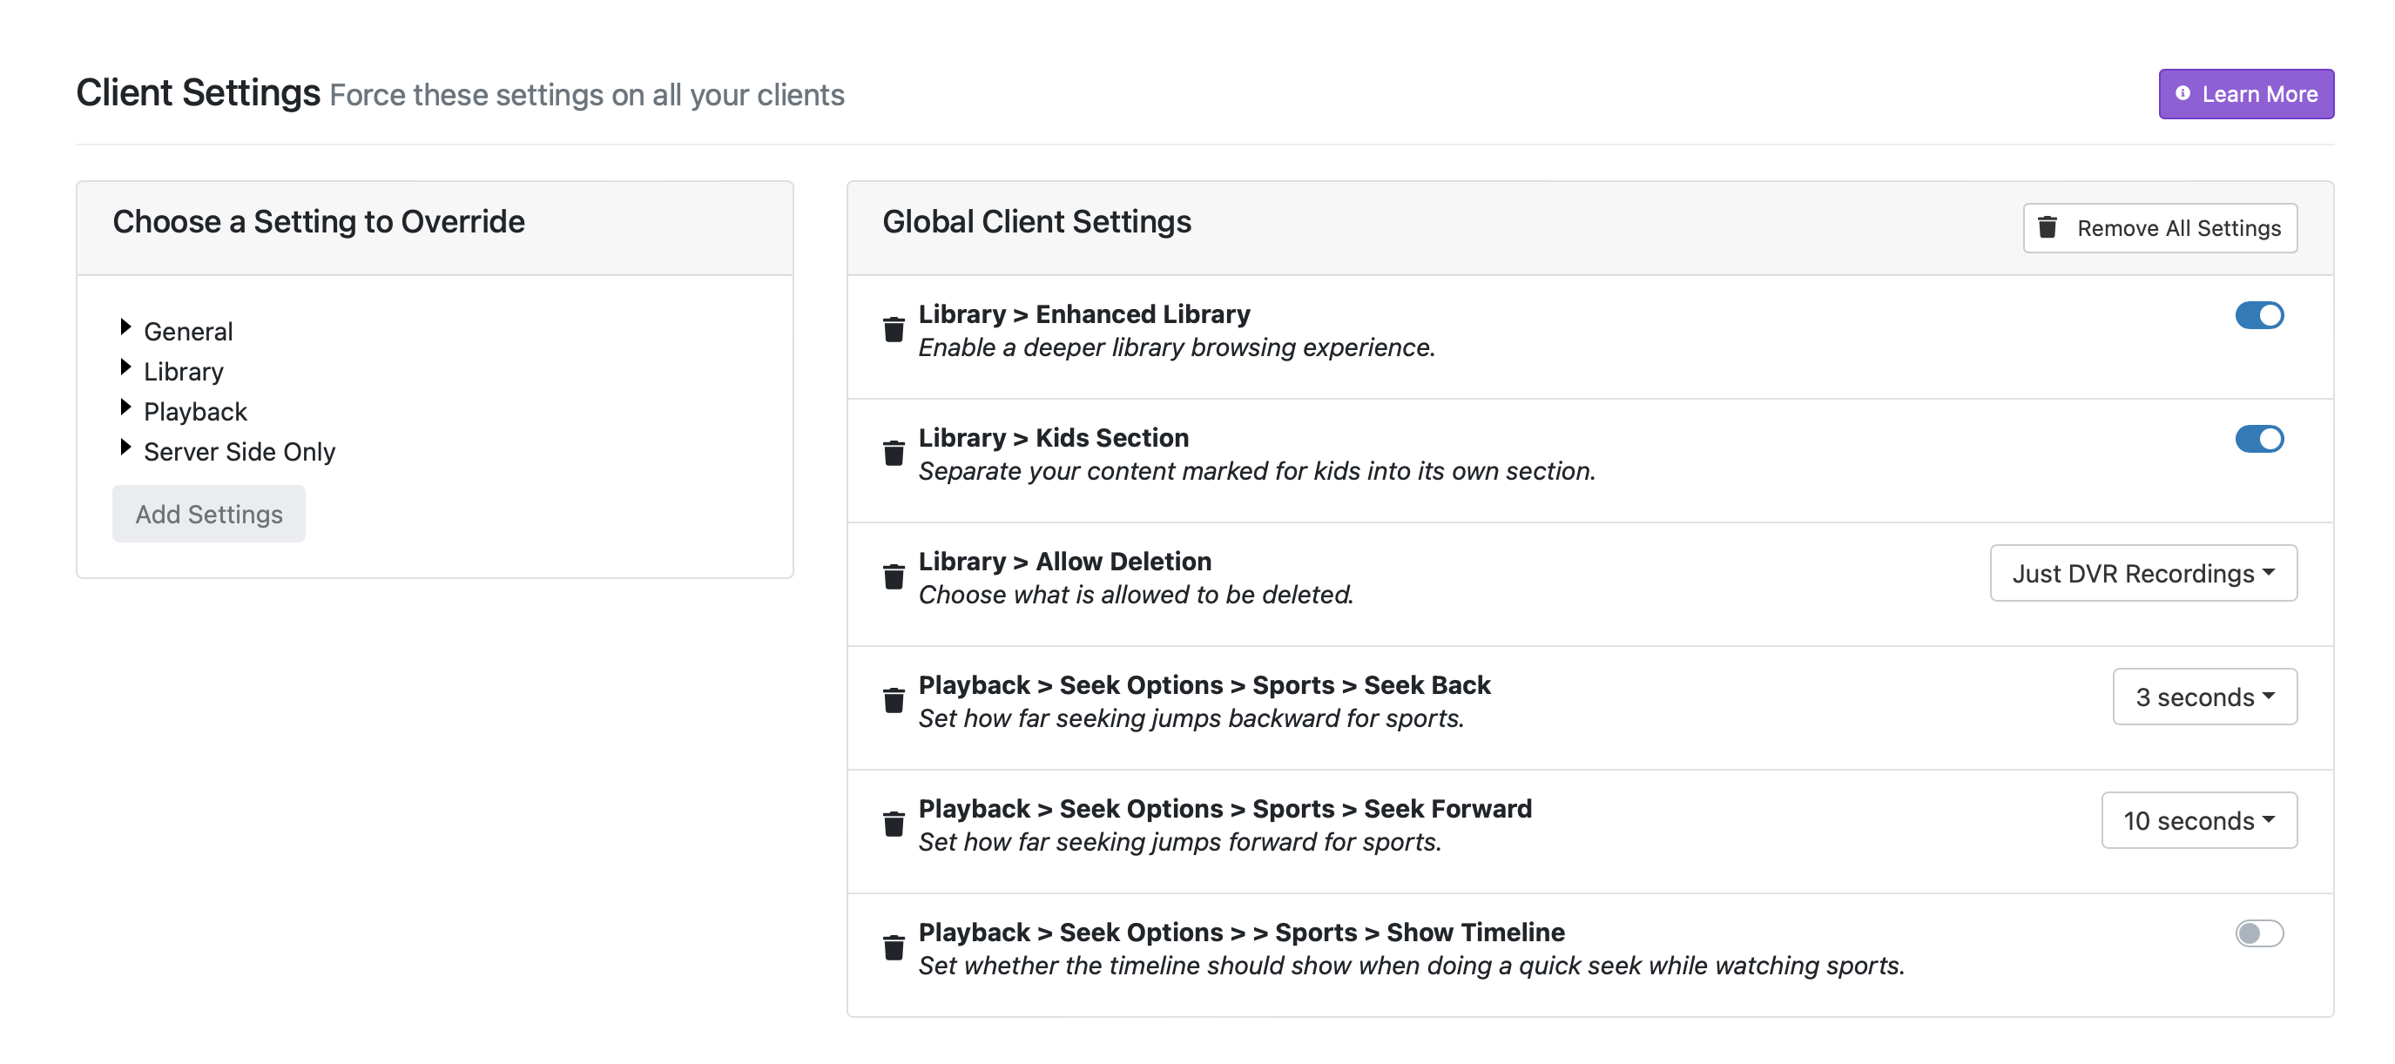Disable the Enhanced Library toggle
This screenshot has width=2395, height=1064.
tap(2259, 315)
